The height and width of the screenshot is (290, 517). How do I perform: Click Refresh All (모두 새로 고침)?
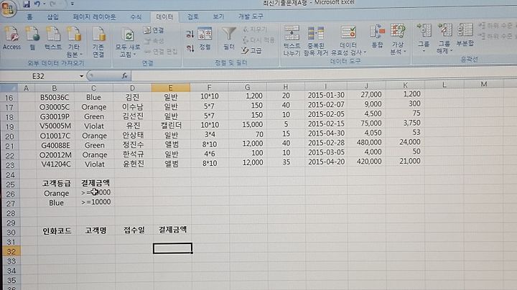(128, 43)
